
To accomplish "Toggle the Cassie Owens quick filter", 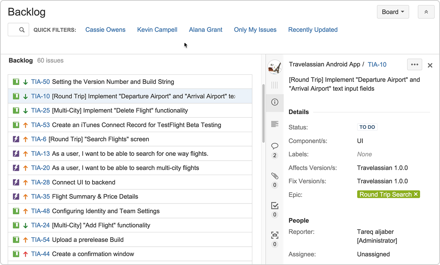I will point(105,30).
